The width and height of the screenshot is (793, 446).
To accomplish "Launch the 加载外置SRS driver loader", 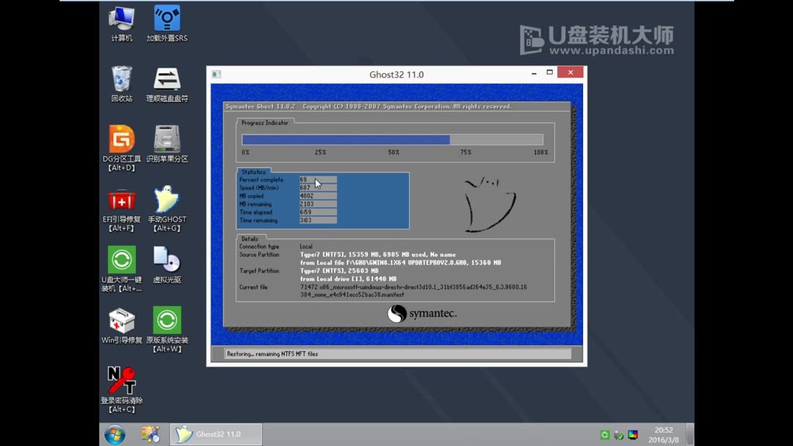I will pyautogui.click(x=167, y=18).
